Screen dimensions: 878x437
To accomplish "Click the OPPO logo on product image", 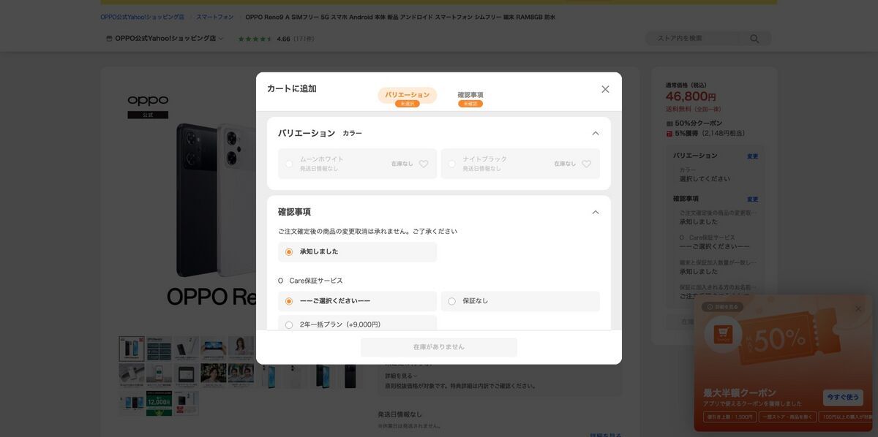I will click(148, 101).
